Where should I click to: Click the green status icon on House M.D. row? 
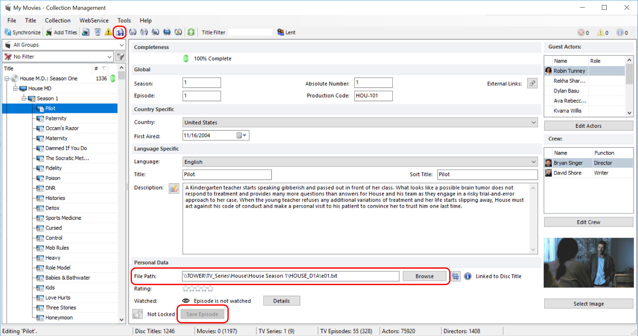point(113,78)
